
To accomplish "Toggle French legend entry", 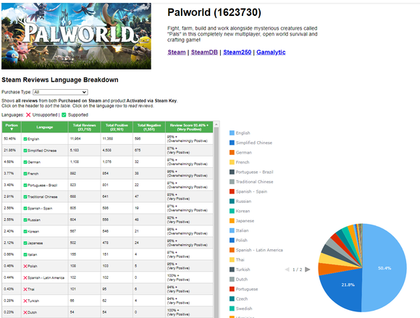I will tap(240, 162).
